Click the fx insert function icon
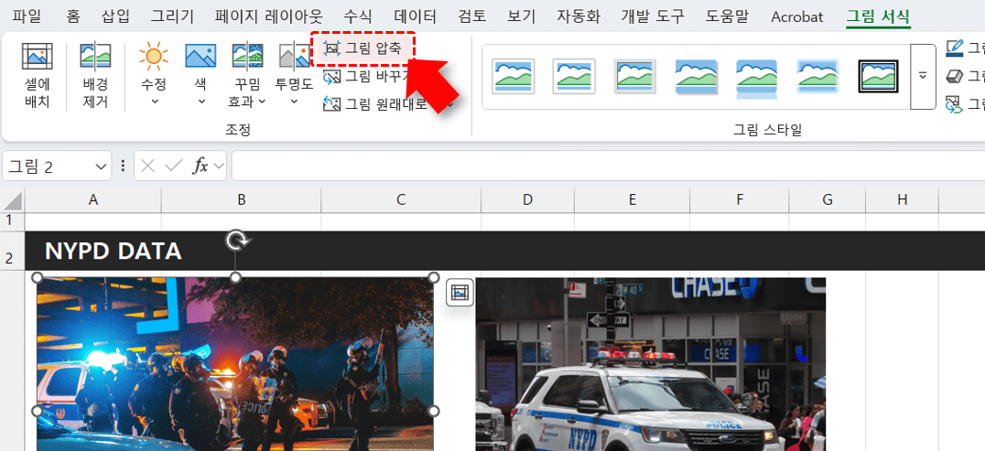This screenshot has width=985, height=451. (x=200, y=166)
